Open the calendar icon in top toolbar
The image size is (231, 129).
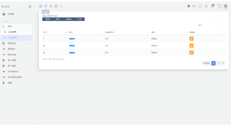point(56,6)
